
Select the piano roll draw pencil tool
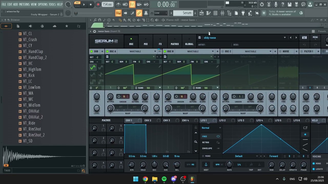point(120,20)
